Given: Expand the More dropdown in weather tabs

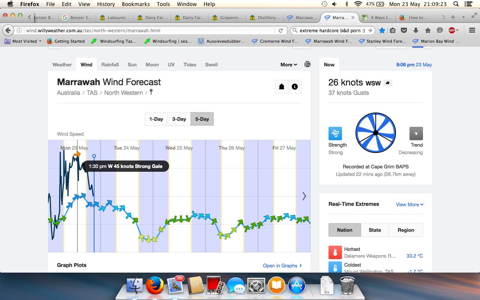Looking at the screenshot, I should (x=288, y=64).
